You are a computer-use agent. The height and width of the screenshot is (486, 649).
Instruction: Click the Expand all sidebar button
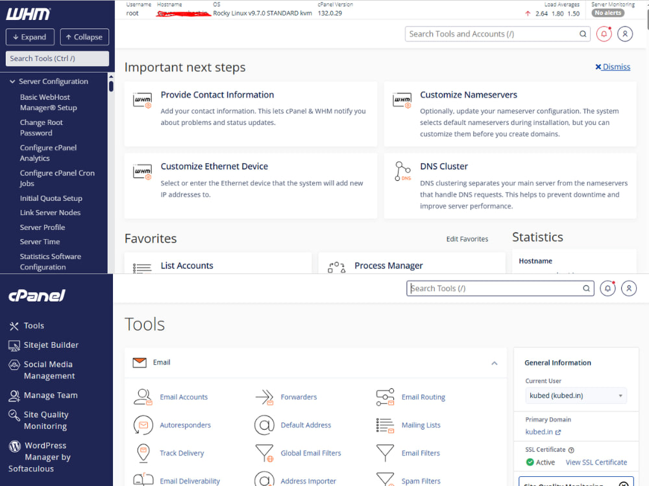coord(30,37)
